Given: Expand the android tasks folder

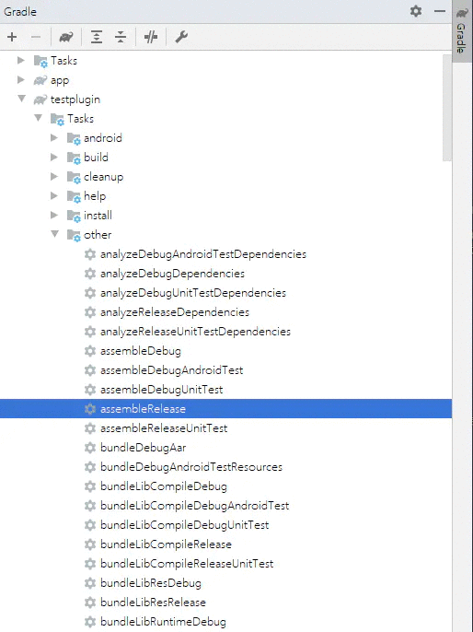Looking at the screenshot, I should coord(54,138).
